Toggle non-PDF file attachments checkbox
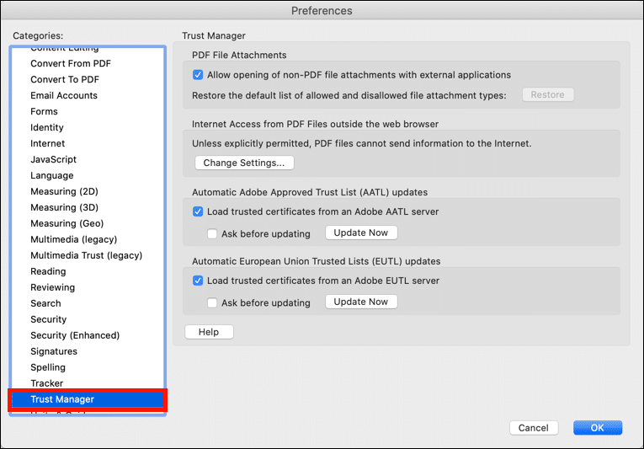The image size is (644, 449). (x=198, y=75)
